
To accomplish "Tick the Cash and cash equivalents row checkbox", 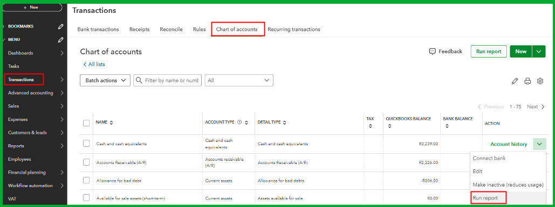I will 86,144.
